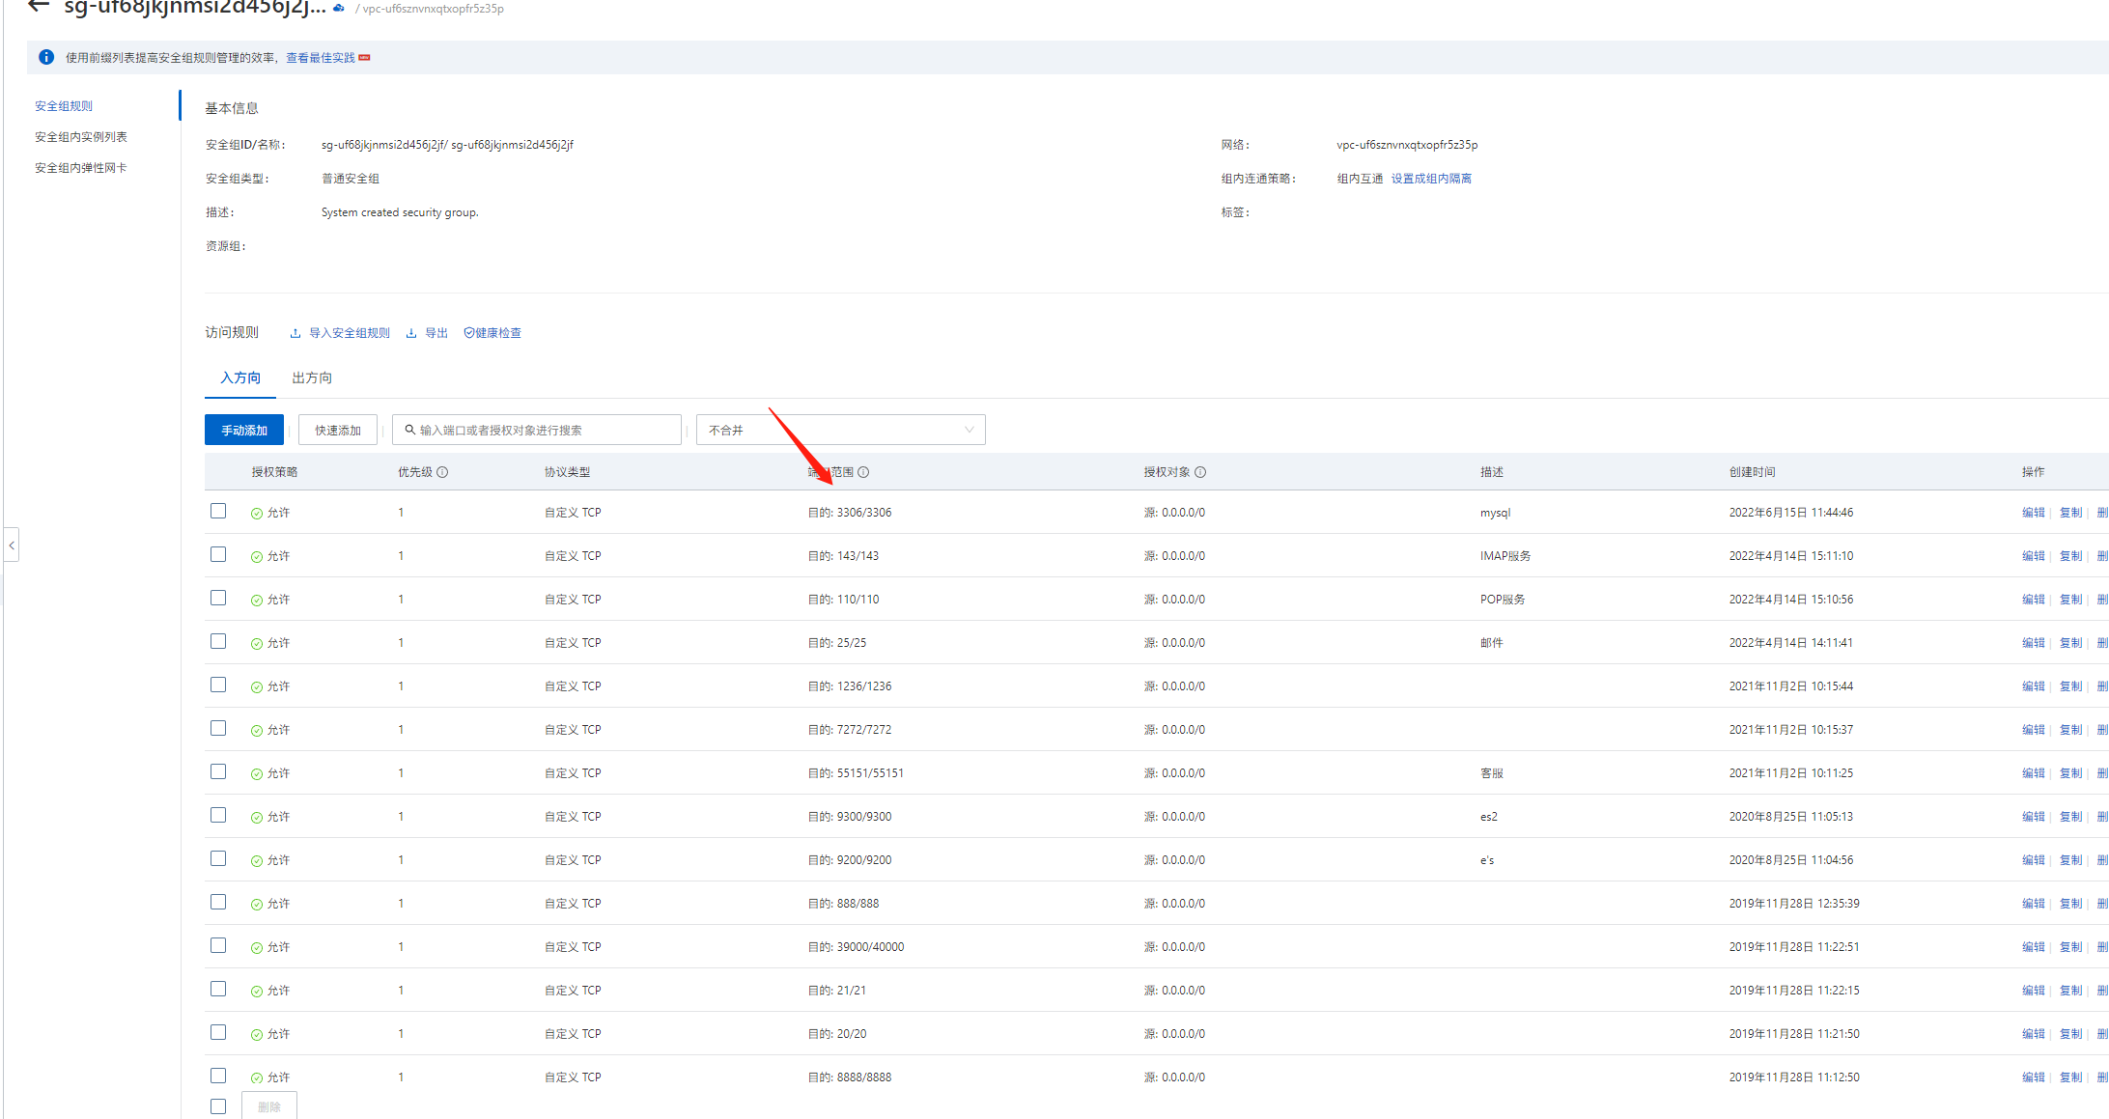This screenshot has height=1119, width=2109.
Task: Select checkbox for the 9200/9200 rule
Action: tap(218, 858)
